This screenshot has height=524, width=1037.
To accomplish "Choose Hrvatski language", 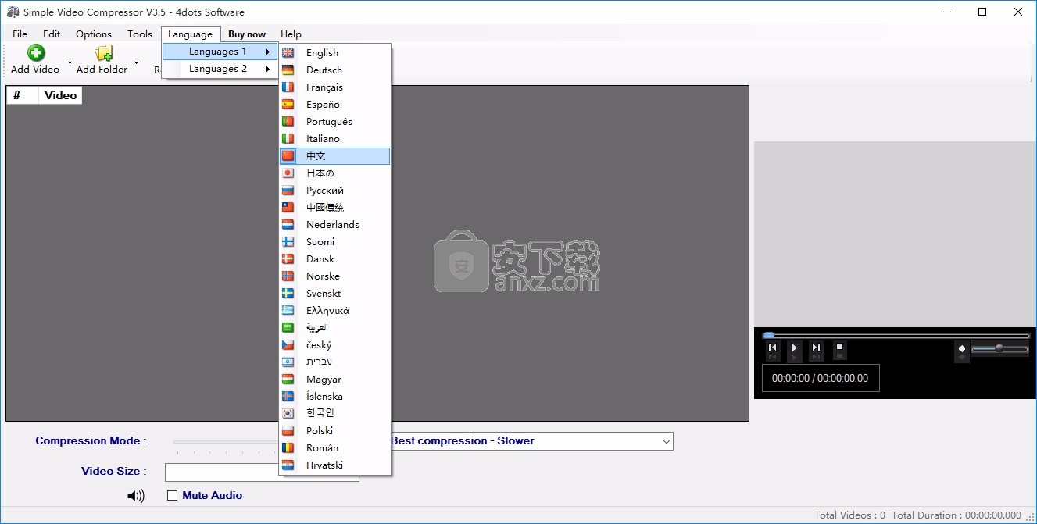I will coord(334,465).
